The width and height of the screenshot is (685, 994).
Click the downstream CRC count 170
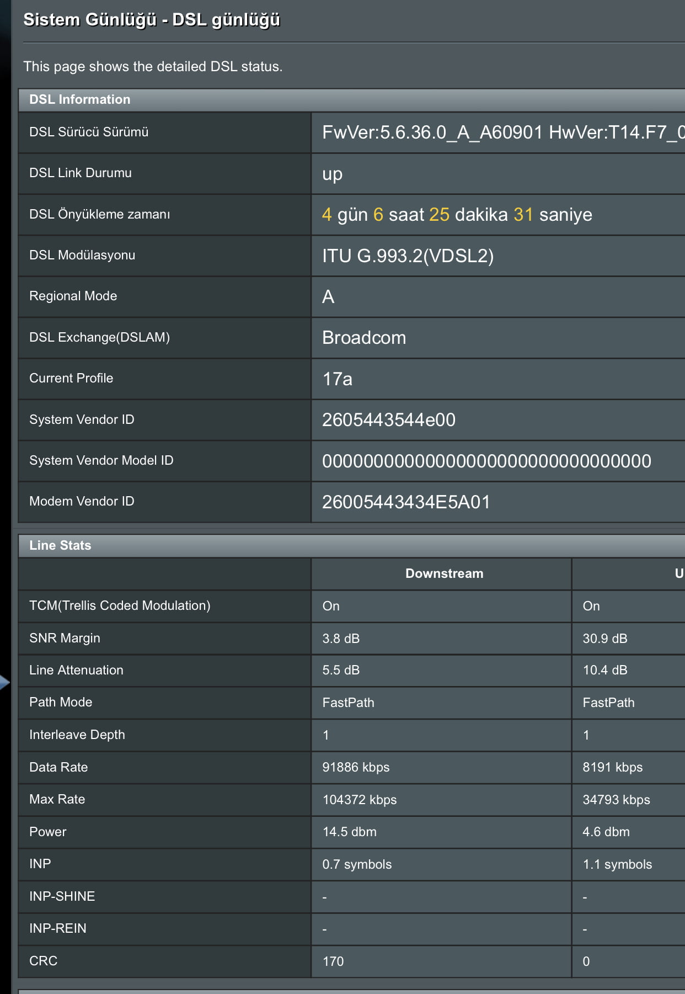tap(333, 961)
